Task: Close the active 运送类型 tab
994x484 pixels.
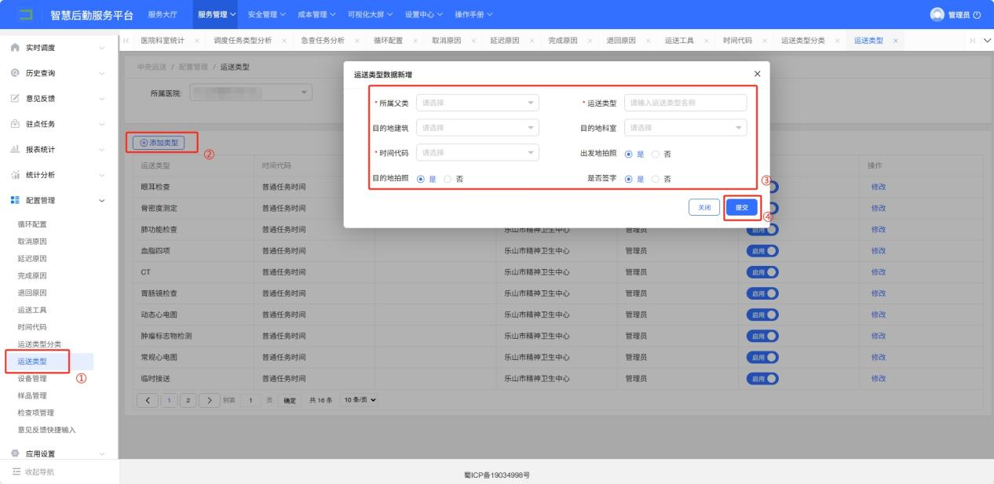Action: coord(895,40)
